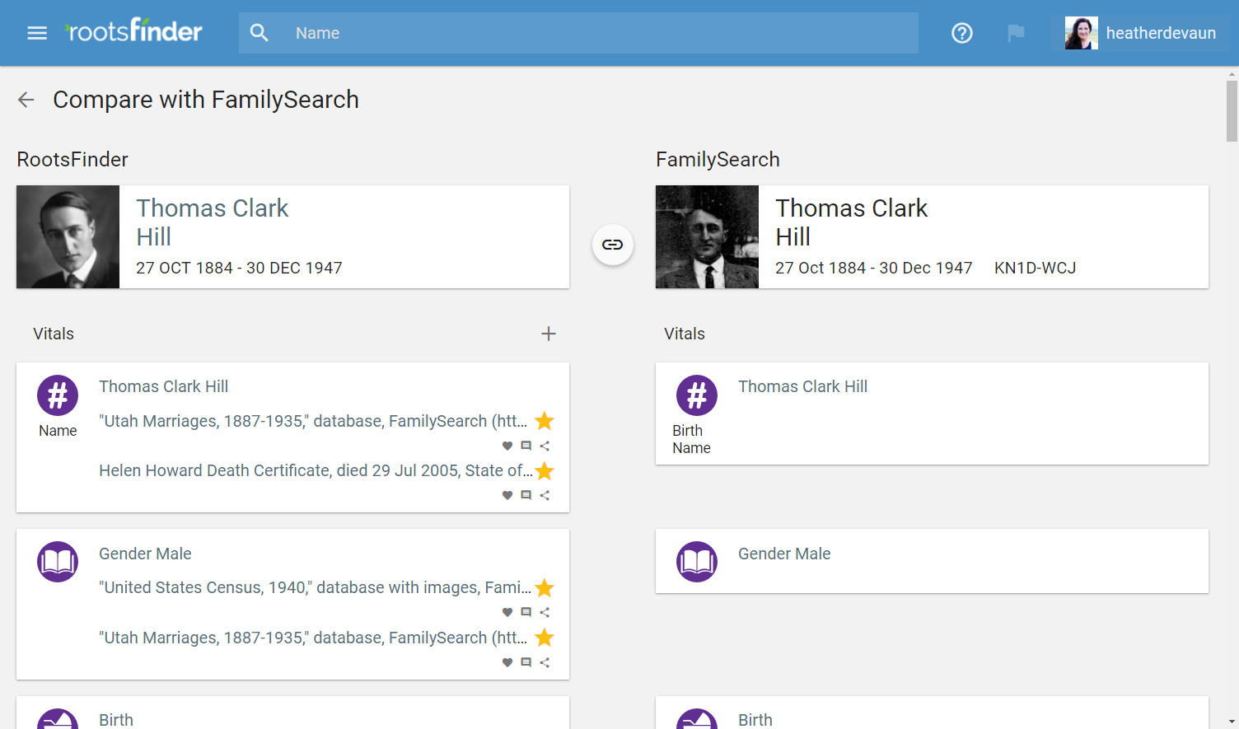Toggle star on United States Census 1940 source
The width and height of the screenshot is (1239, 729).
click(545, 588)
